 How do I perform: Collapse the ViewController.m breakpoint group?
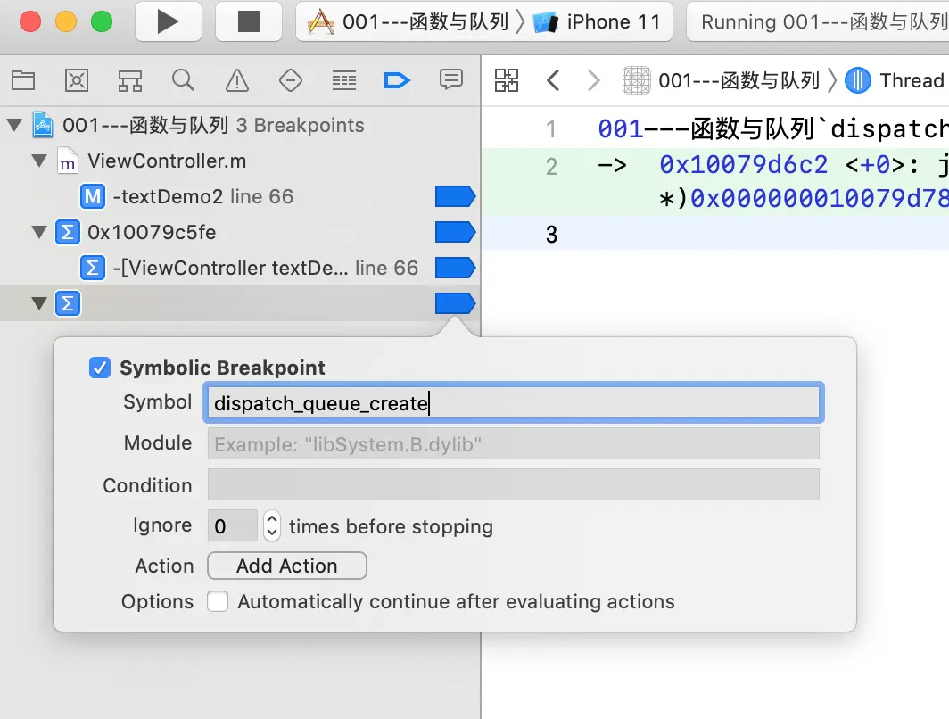point(39,161)
